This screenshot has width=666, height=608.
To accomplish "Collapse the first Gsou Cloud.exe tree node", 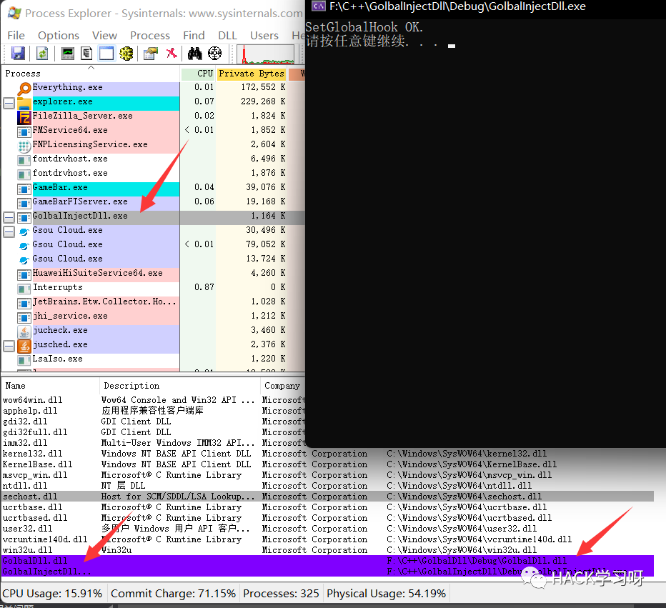I will pyautogui.click(x=9, y=231).
